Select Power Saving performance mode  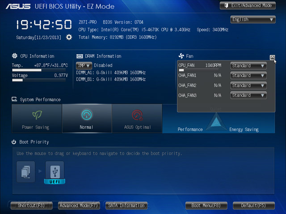(37, 118)
